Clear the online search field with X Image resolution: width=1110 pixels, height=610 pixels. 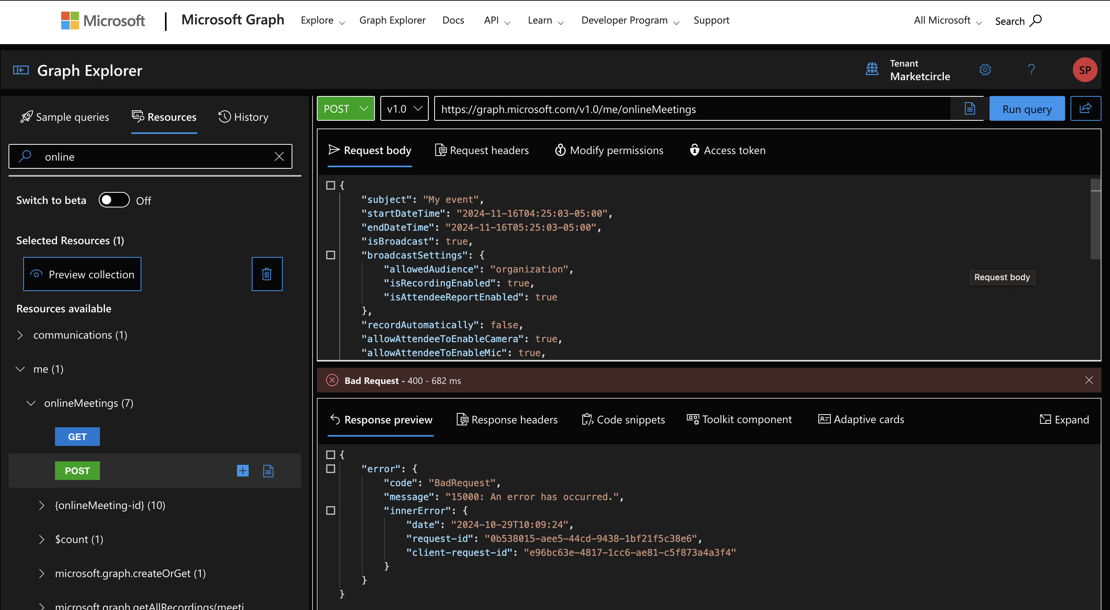pos(280,156)
